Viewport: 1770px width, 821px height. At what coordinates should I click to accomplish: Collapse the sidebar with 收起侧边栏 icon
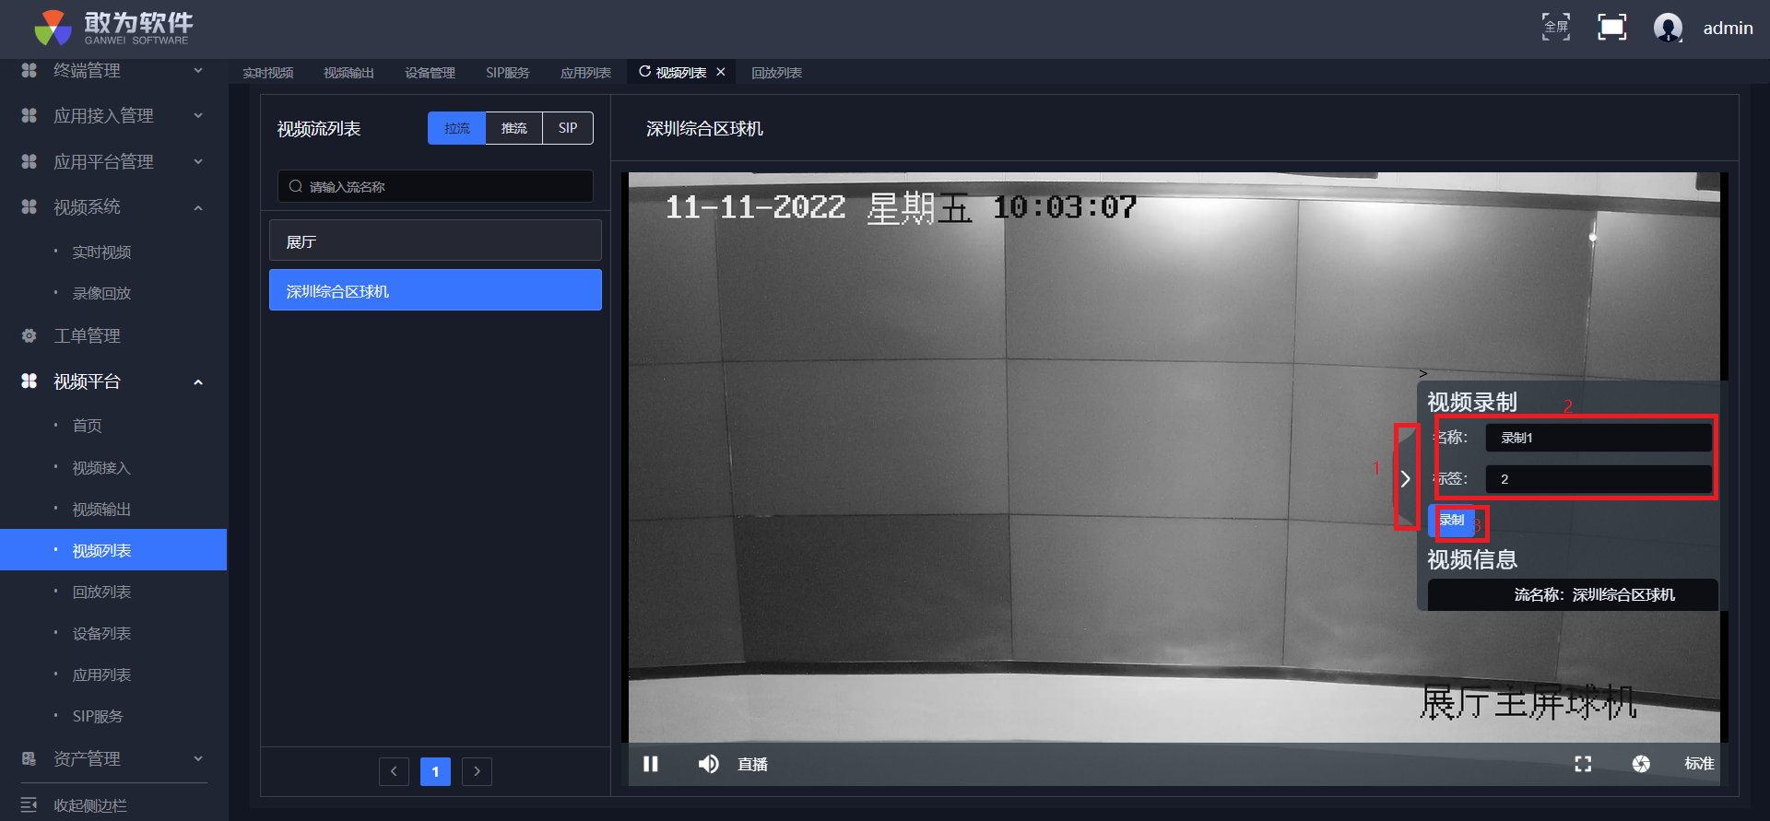point(29,804)
